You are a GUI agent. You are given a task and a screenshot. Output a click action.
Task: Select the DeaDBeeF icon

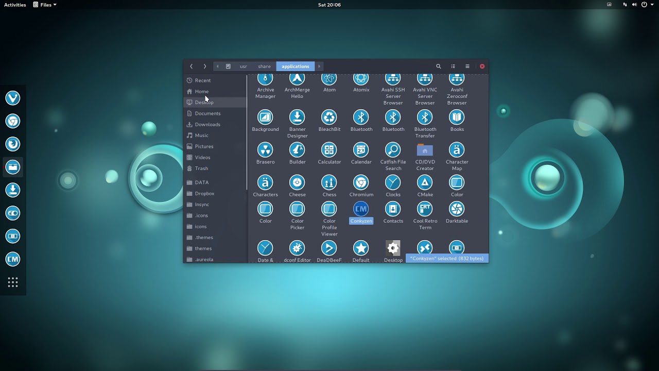pos(329,248)
